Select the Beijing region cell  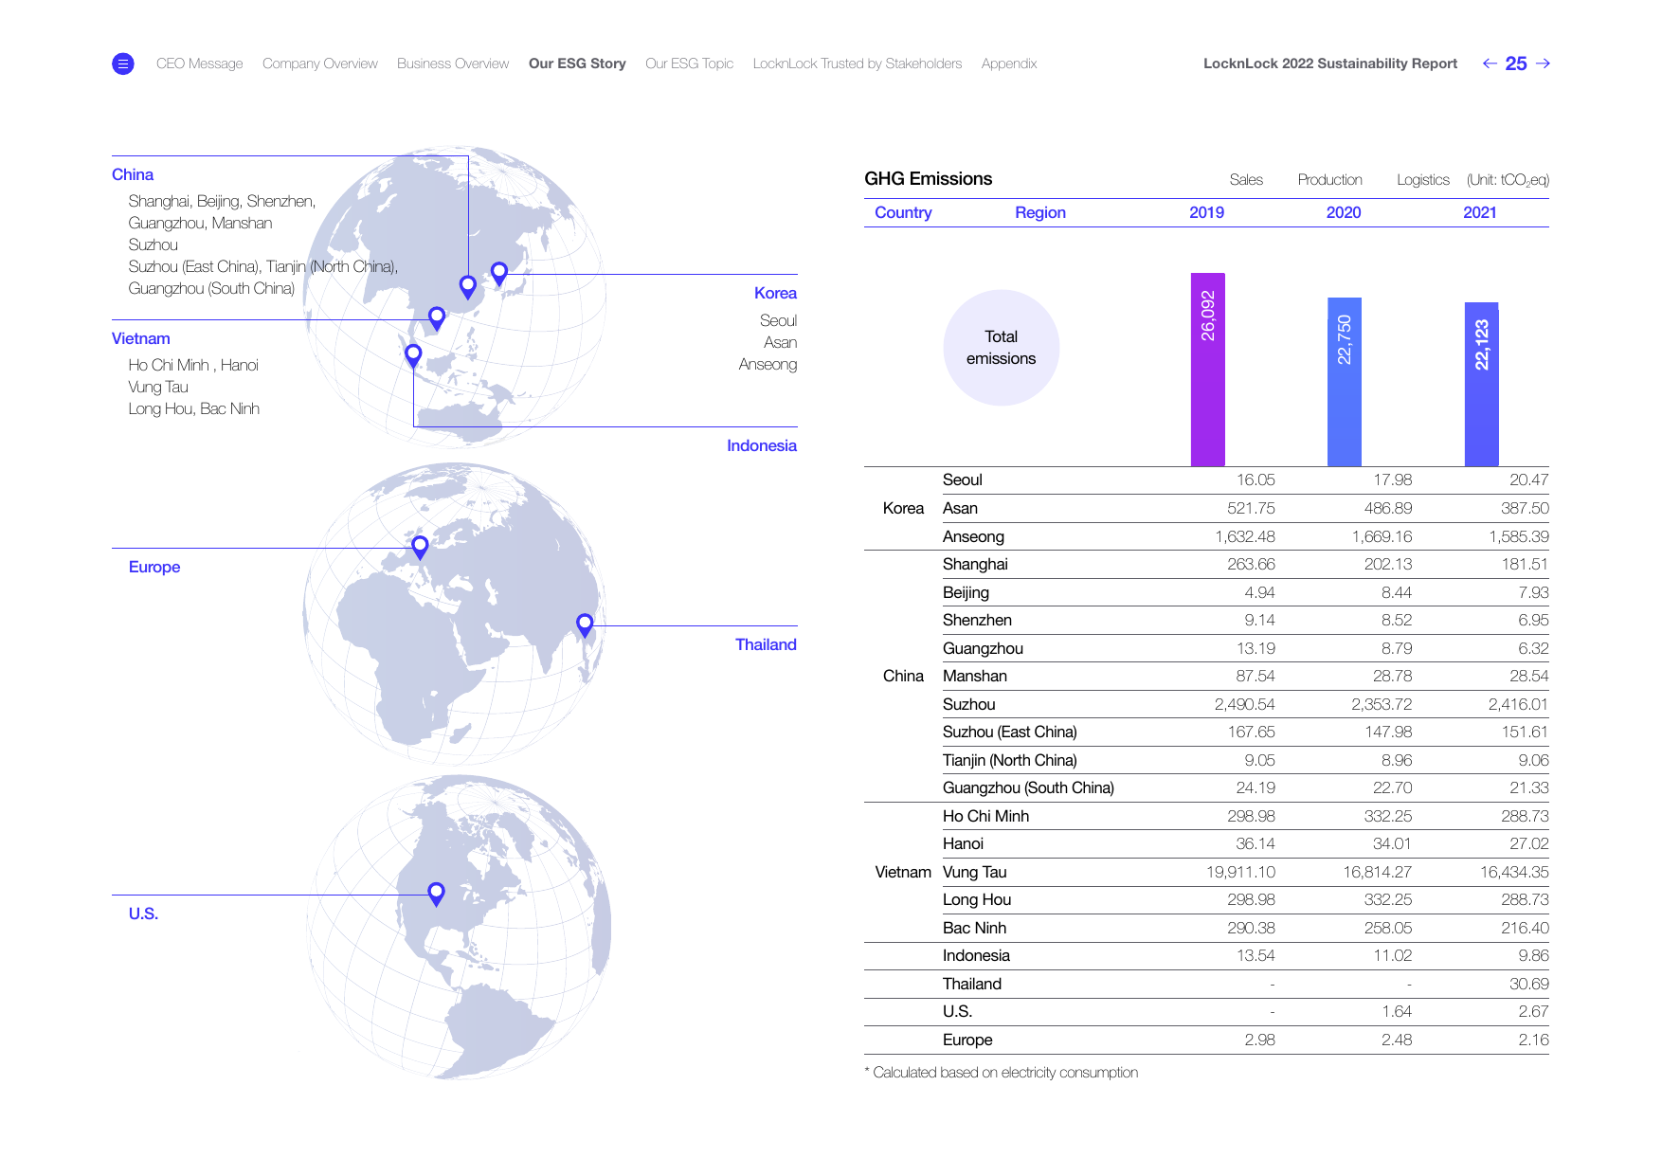tap(966, 592)
